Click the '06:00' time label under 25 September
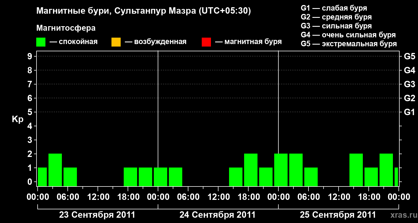Image resolution: width=418 pixels, height=223 pixels. click(x=309, y=197)
